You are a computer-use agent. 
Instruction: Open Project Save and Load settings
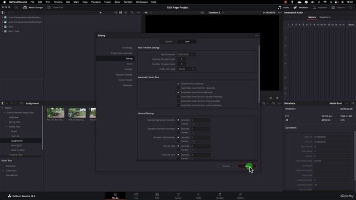click(x=121, y=53)
